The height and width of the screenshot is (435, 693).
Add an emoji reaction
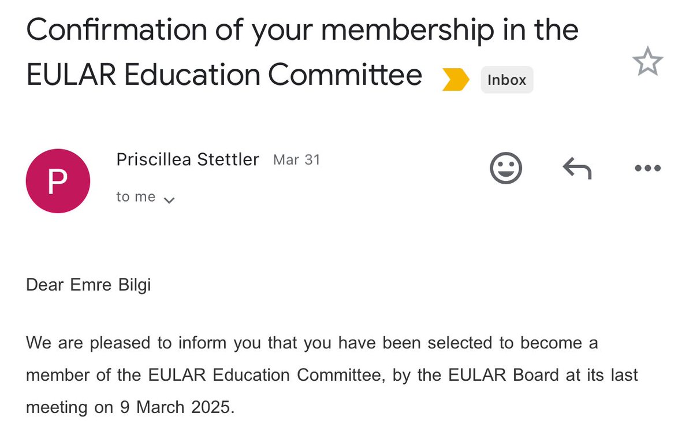pos(506,169)
